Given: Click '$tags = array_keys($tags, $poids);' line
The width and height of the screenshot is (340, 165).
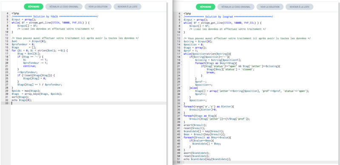Looking at the screenshot, I should (37, 94).
